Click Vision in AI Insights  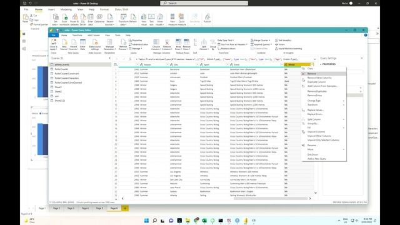280,44
